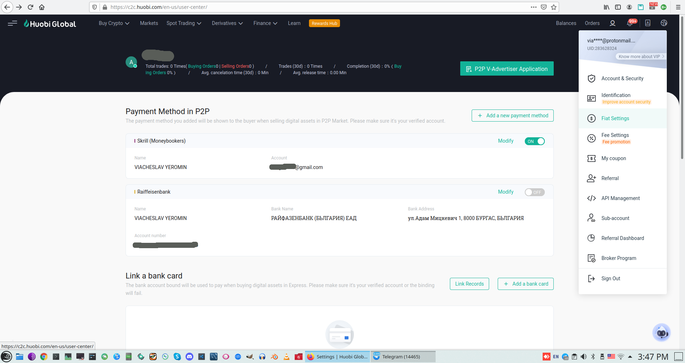Click the tracking protection shield icon

[95, 7]
